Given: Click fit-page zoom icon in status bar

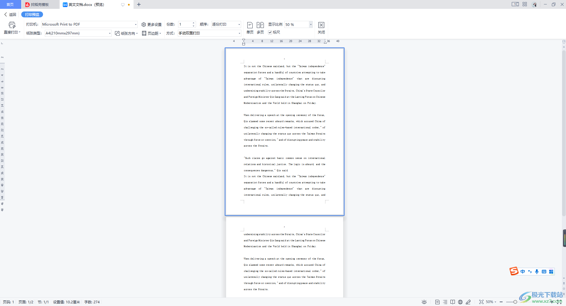Looking at the screenshot, I should pos(481,302).
